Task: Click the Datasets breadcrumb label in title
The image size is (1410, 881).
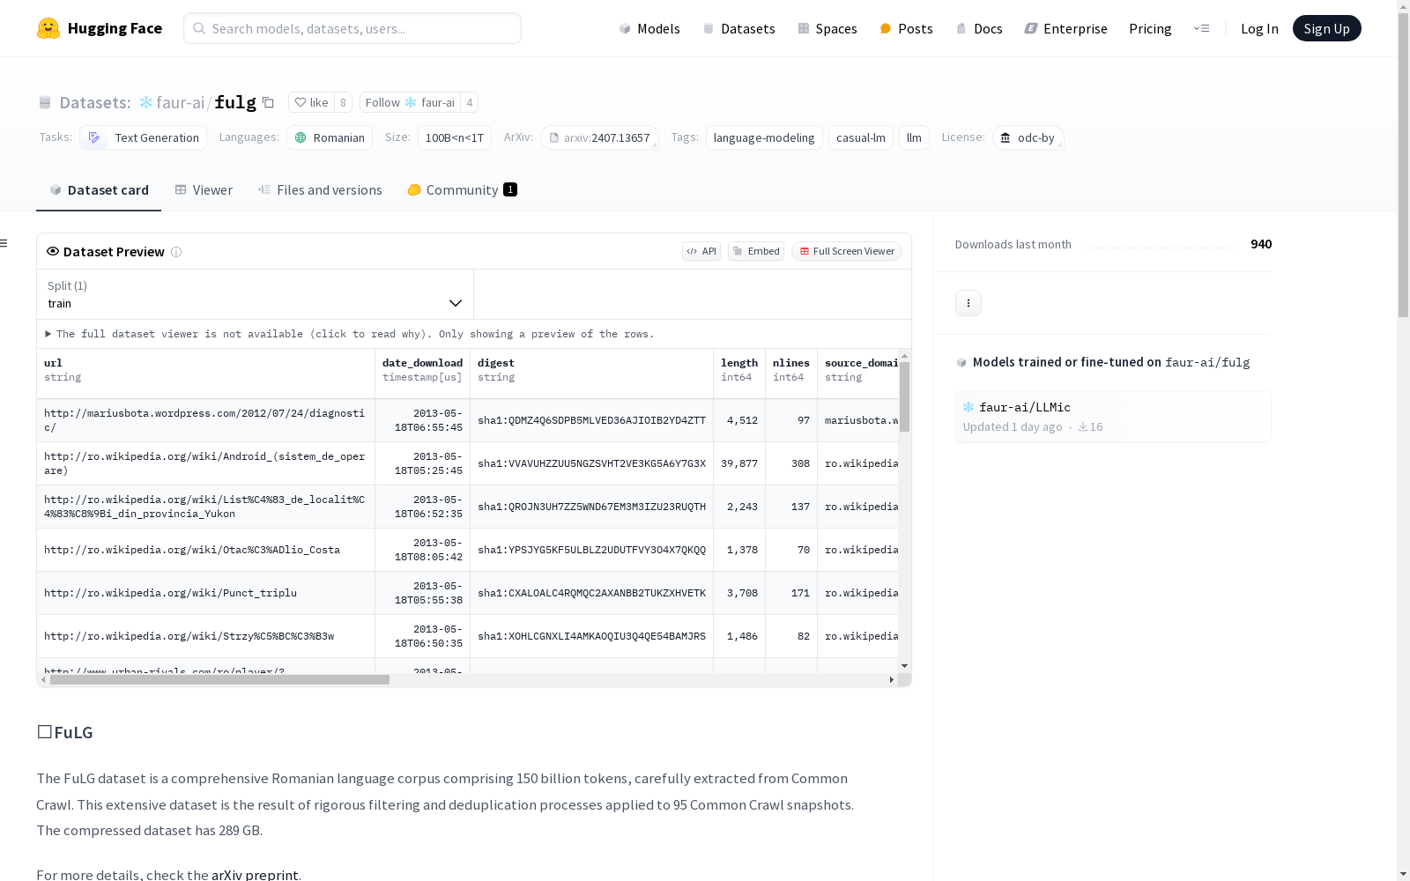Action: pyautogui.click(x=95, y=103)
